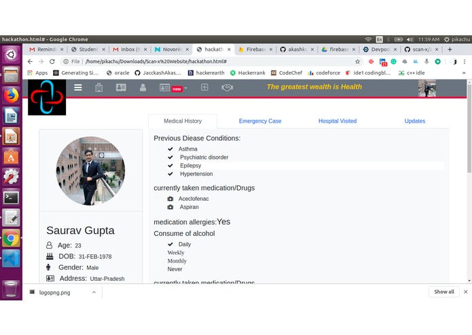This screenshot has width=472, height=335.
Task: Click the user profile navbar icon
Action: tap(143, 87)
